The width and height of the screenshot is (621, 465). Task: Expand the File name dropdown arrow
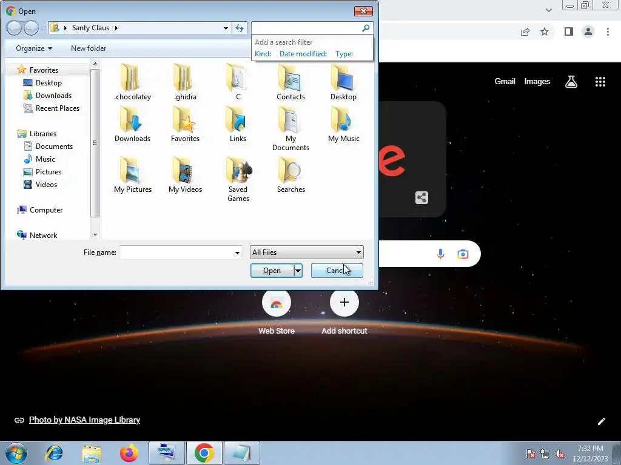pos(237,252)
